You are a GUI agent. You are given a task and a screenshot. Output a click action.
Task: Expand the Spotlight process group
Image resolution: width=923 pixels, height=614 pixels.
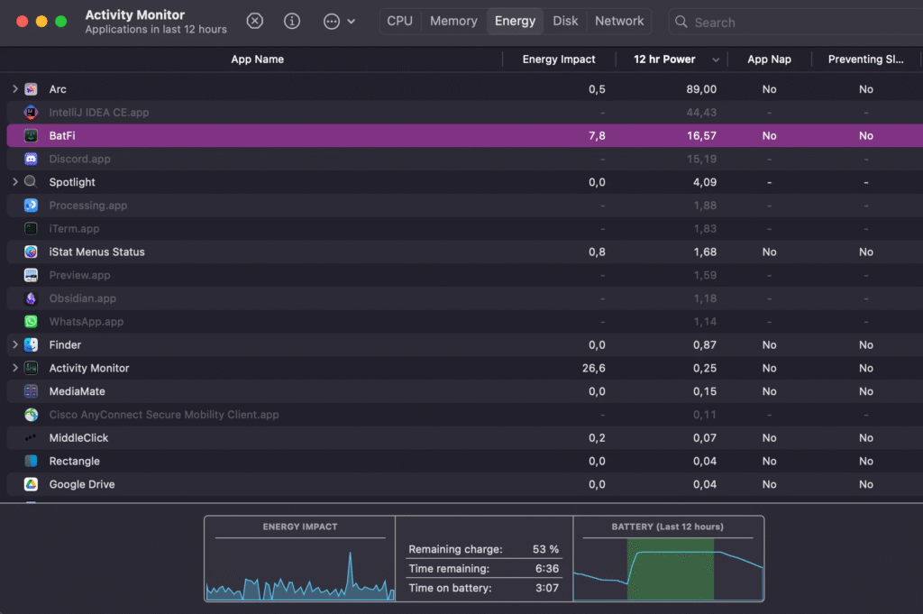click(14, 182)
